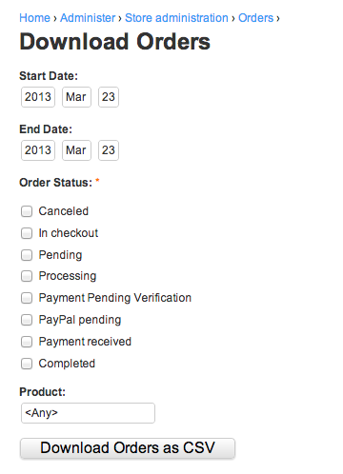
Task: Open the End Date year dropdown
Action: point(38,150)
